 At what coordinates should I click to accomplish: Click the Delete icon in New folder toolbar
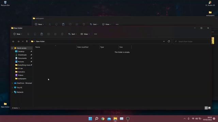tap(62, 34)
